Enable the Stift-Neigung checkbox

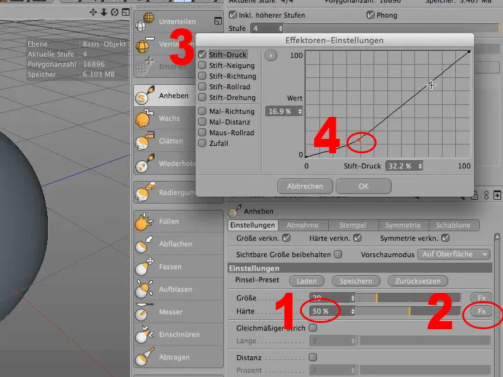coord(202,65)
